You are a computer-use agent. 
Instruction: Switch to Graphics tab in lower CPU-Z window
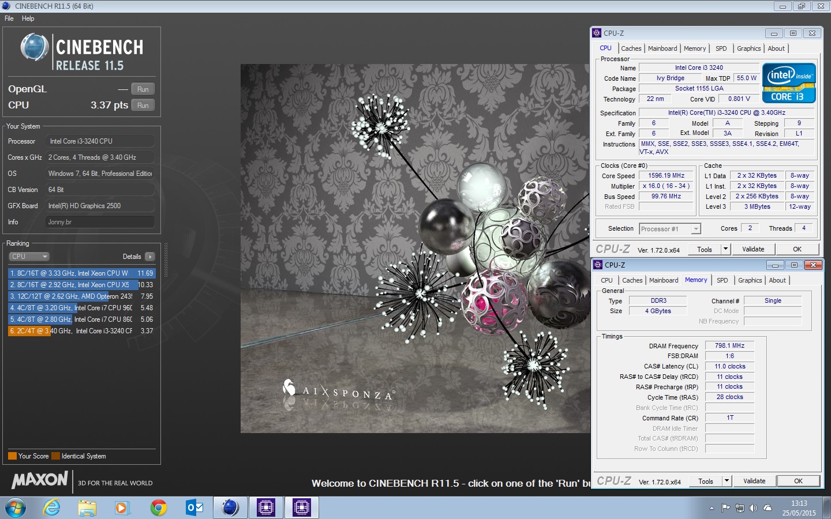(750, 281)
